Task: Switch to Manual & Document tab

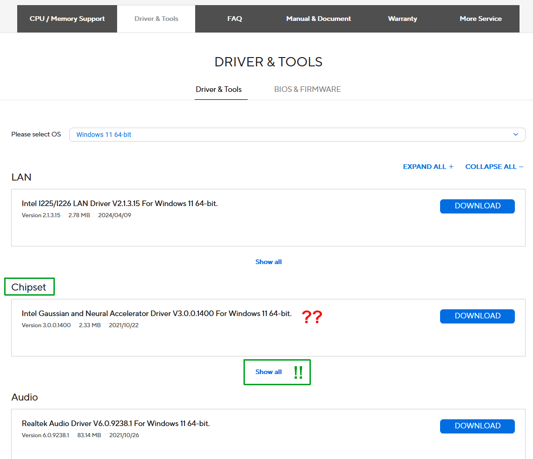Action: [318, 19]
